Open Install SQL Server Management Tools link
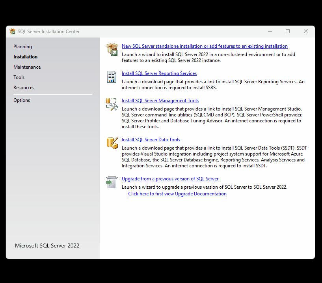Viewport: 322px width, 283px height. point(160,101)
